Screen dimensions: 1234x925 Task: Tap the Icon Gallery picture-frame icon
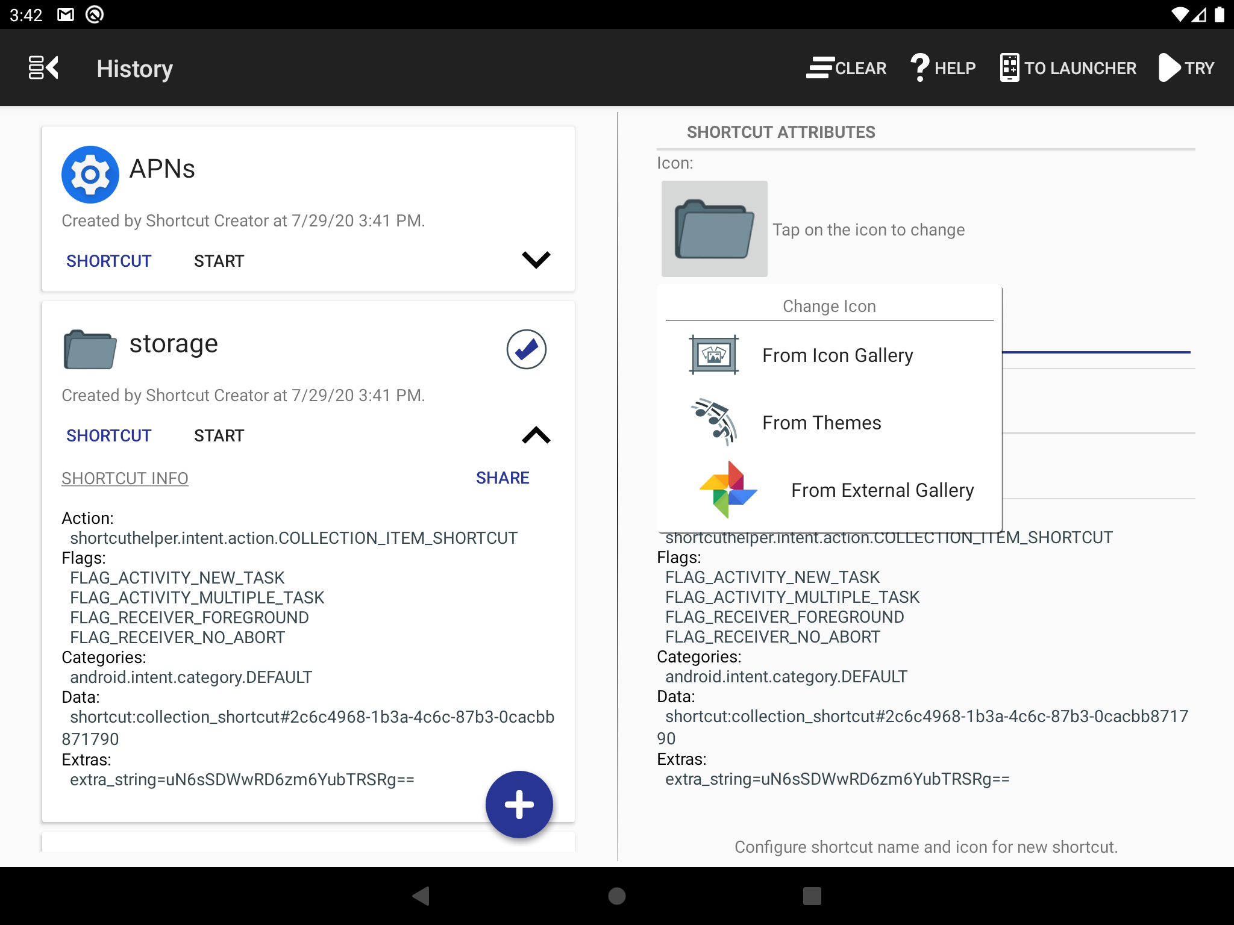714,355
